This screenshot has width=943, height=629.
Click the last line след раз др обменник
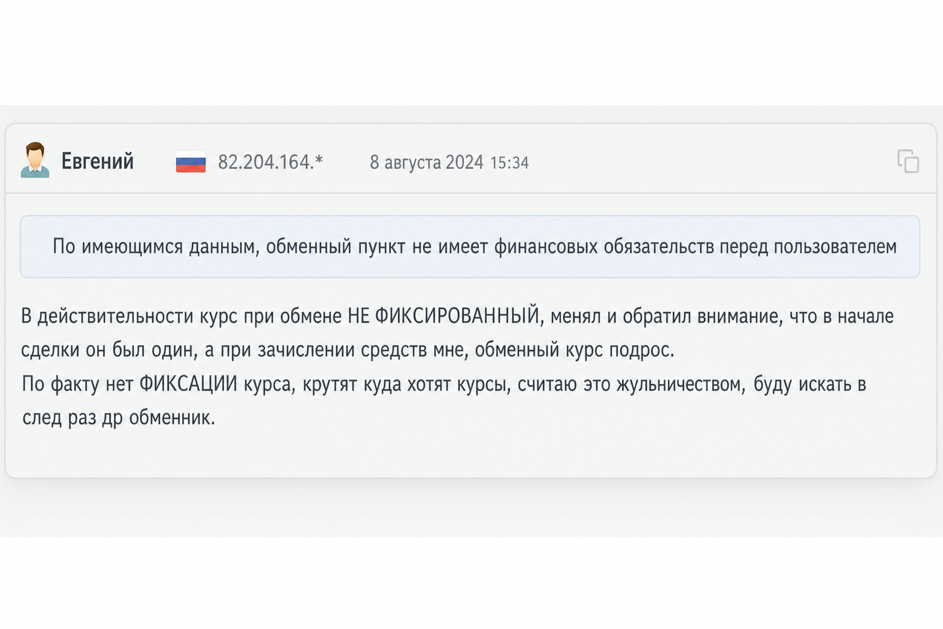(x=118, y=418)
